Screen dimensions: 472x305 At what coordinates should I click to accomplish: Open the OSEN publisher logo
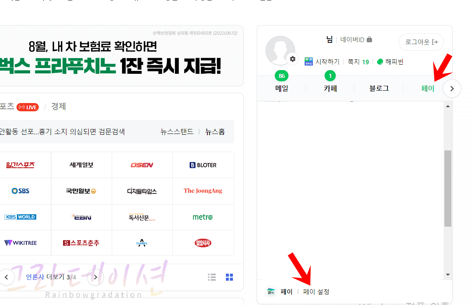[x=142, y=165]
